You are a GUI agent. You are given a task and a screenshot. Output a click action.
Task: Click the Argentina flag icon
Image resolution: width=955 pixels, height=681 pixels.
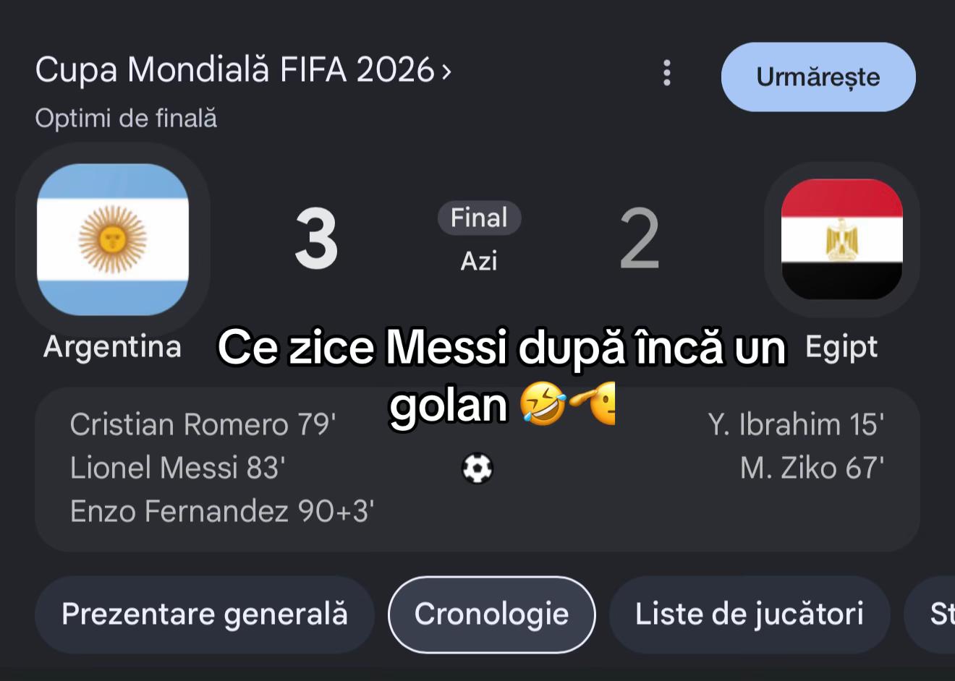[x=113, y=239]
